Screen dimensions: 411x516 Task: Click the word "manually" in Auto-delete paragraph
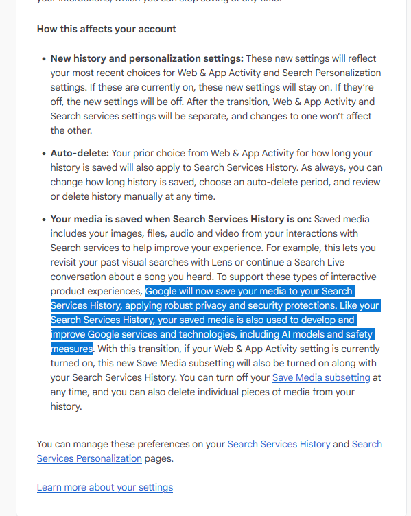pyautogui.click(x=139, y=196)
